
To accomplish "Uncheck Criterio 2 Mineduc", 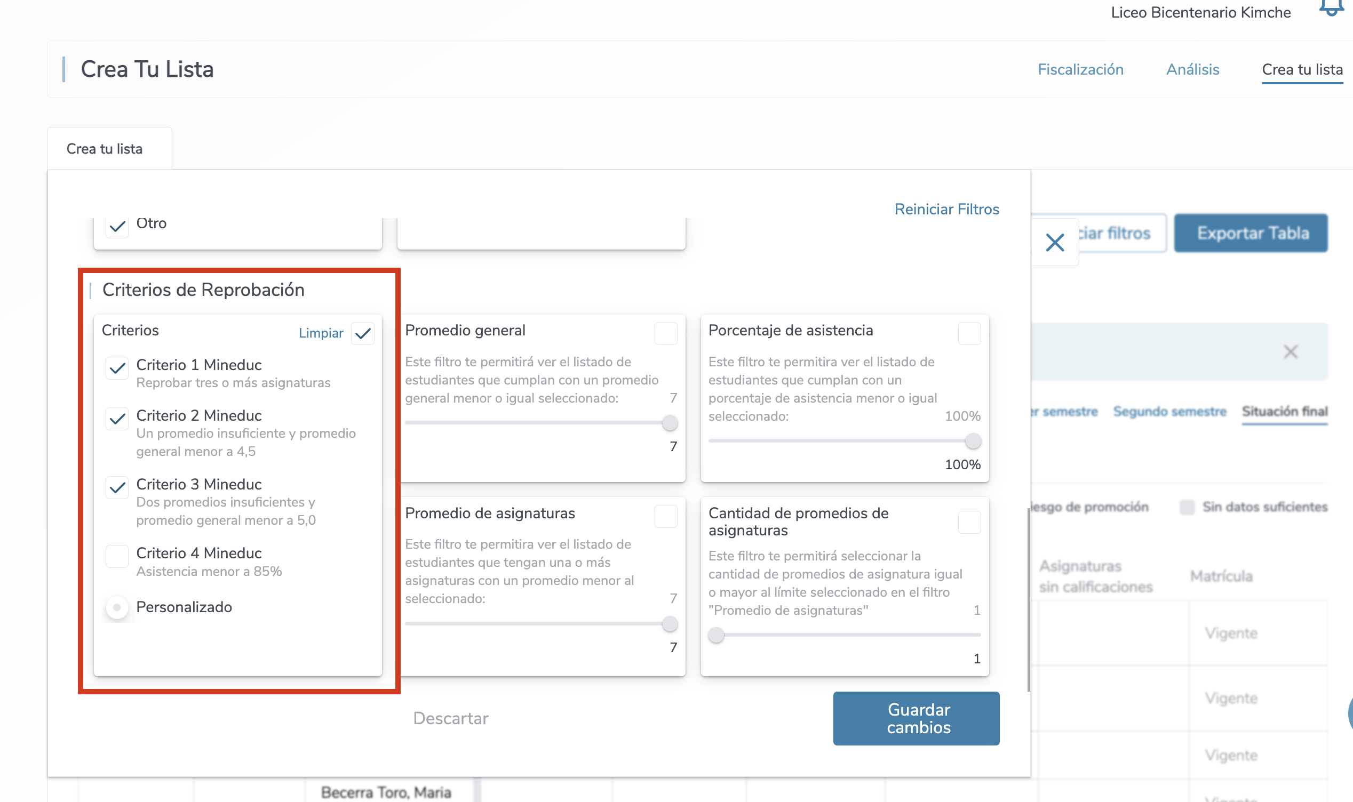I will tap(117, 419).
